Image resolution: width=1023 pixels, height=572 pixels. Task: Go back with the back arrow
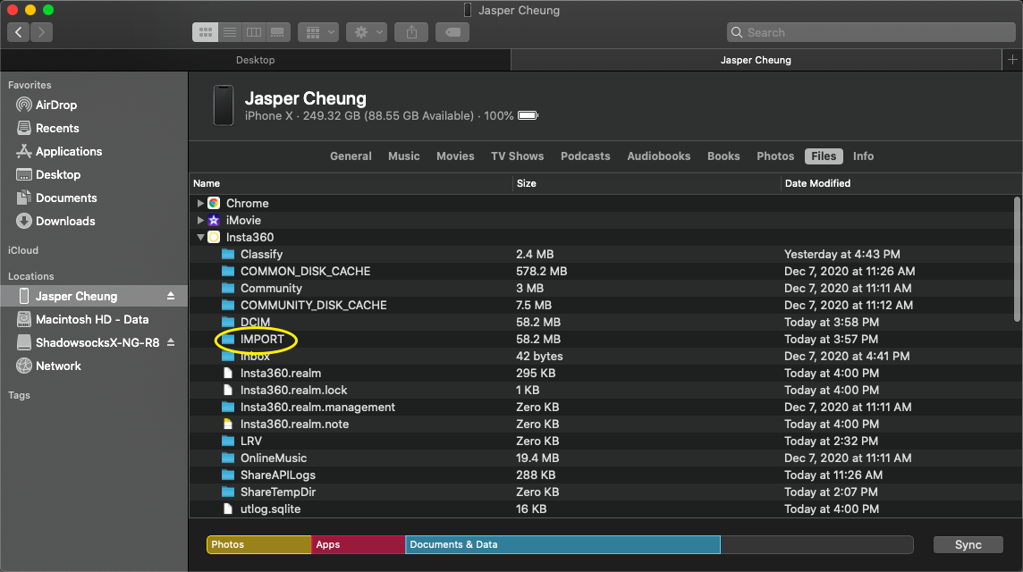19,32
